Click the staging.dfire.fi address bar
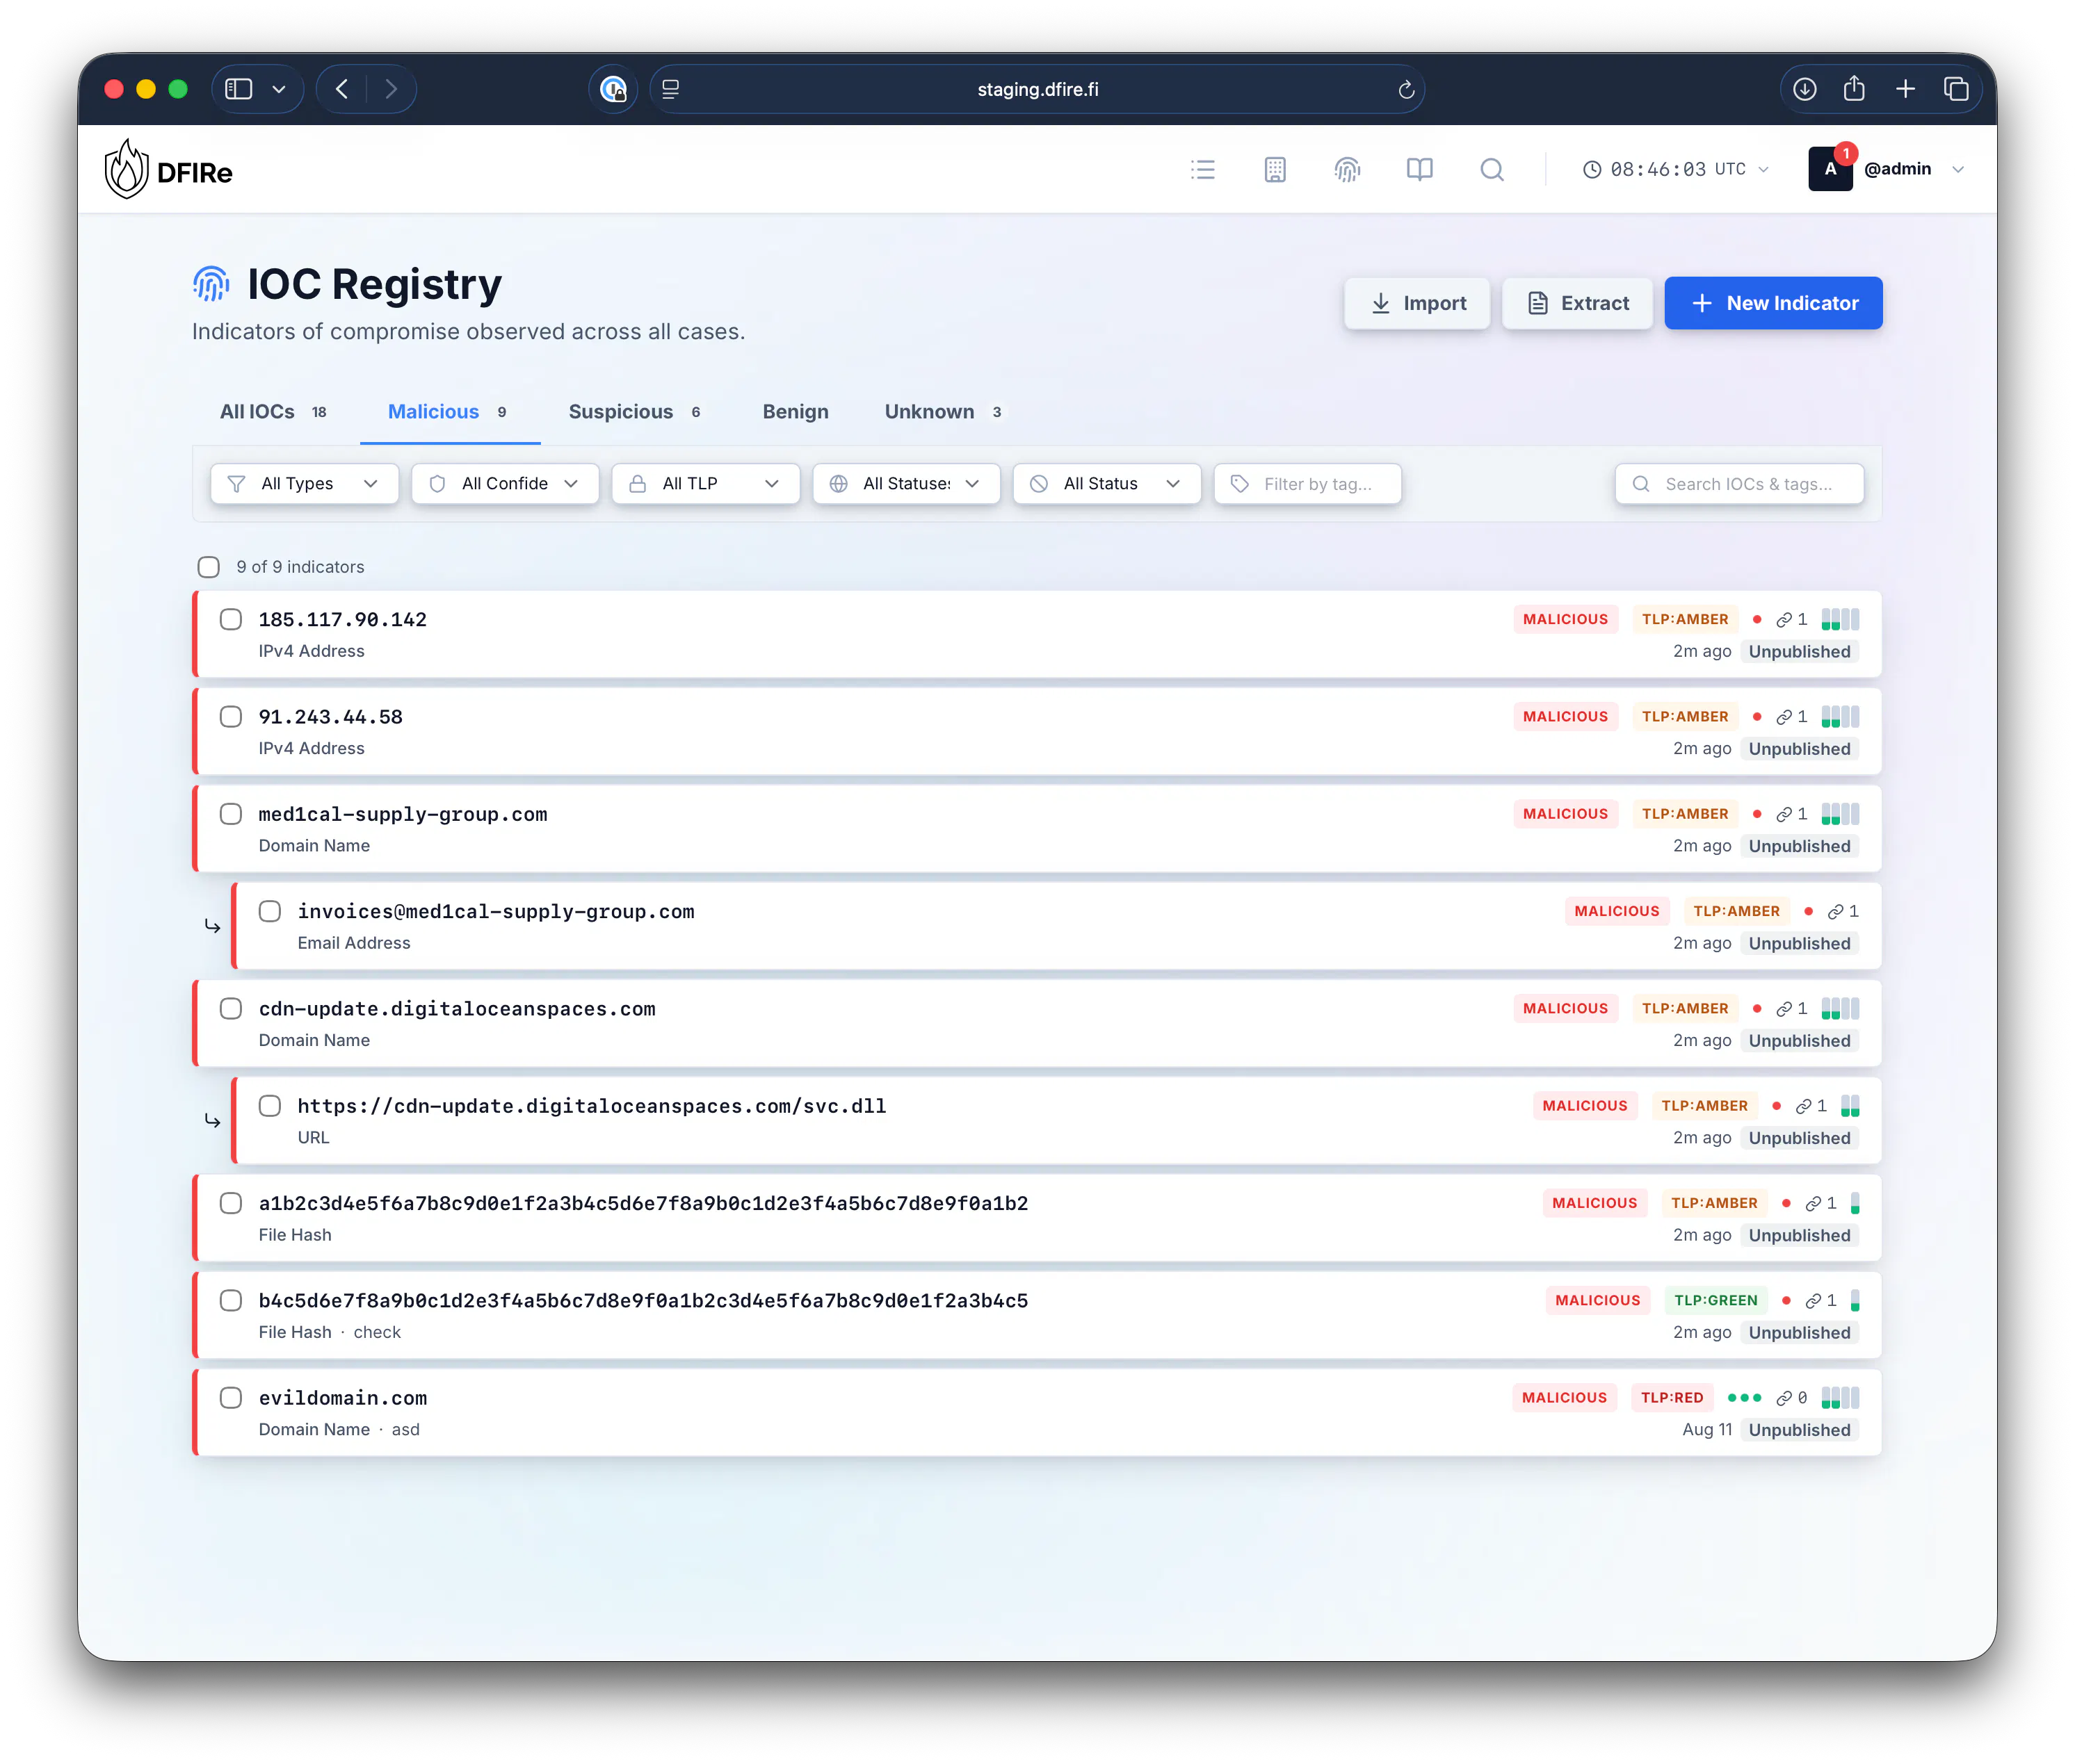Screen dimensions: 2075x1764 click(1037, 89)
